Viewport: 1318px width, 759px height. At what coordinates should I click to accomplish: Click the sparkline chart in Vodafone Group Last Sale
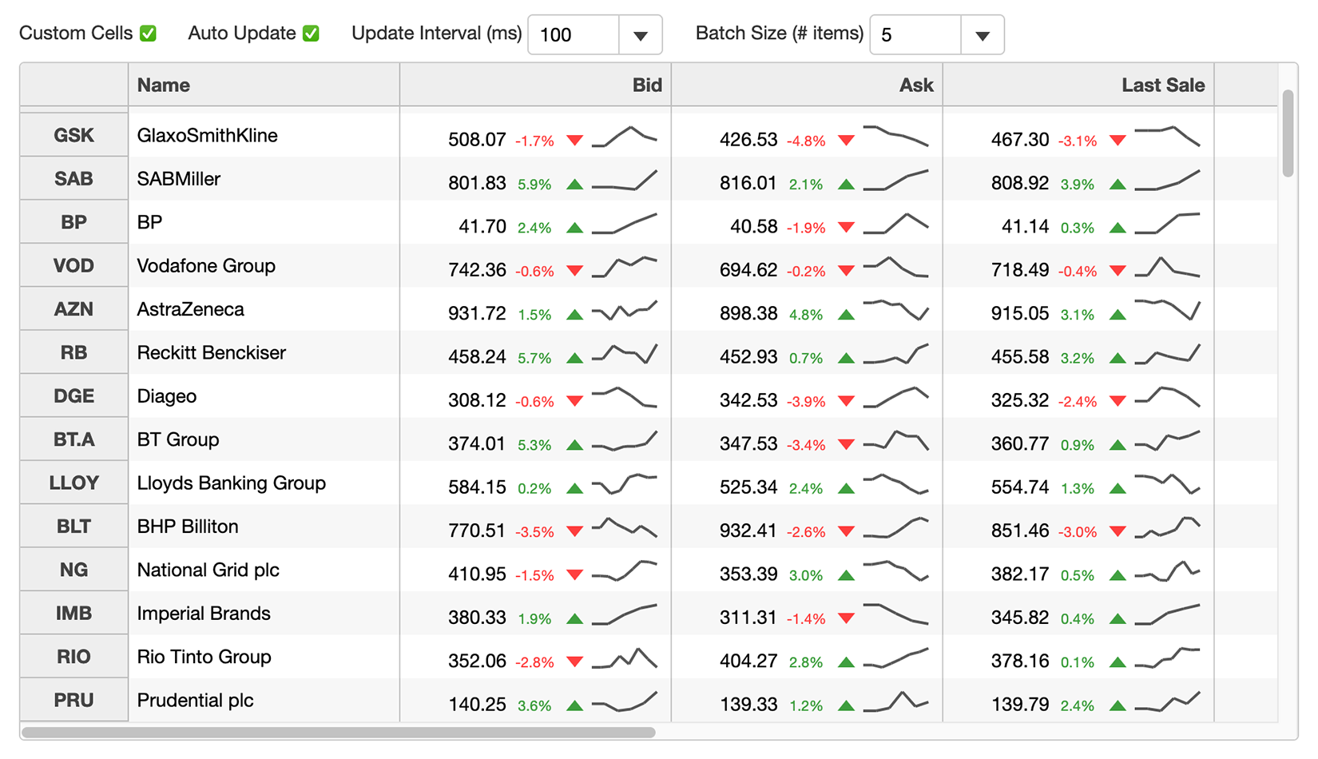[x=1168, y=267]
